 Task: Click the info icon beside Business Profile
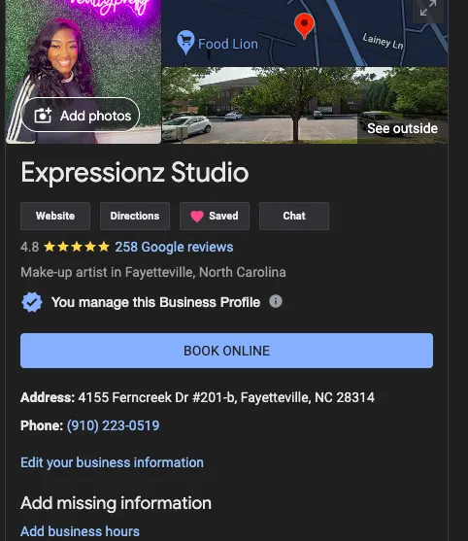point(275,301)
